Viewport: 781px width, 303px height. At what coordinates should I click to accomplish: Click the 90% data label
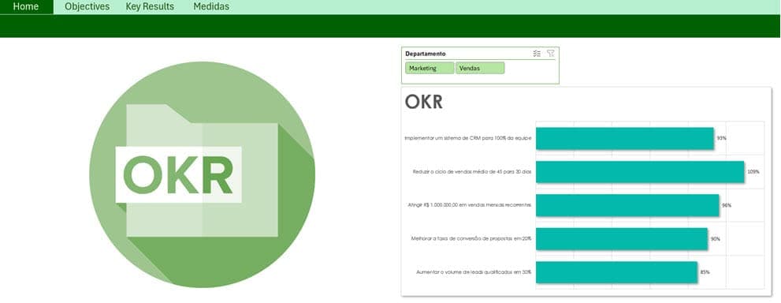tap(716, 239)
